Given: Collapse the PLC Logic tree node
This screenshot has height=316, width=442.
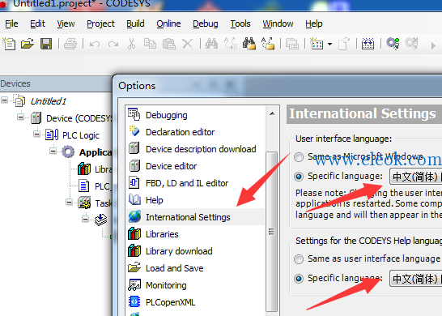Looking at the screenshot, I should click(36, 134).
